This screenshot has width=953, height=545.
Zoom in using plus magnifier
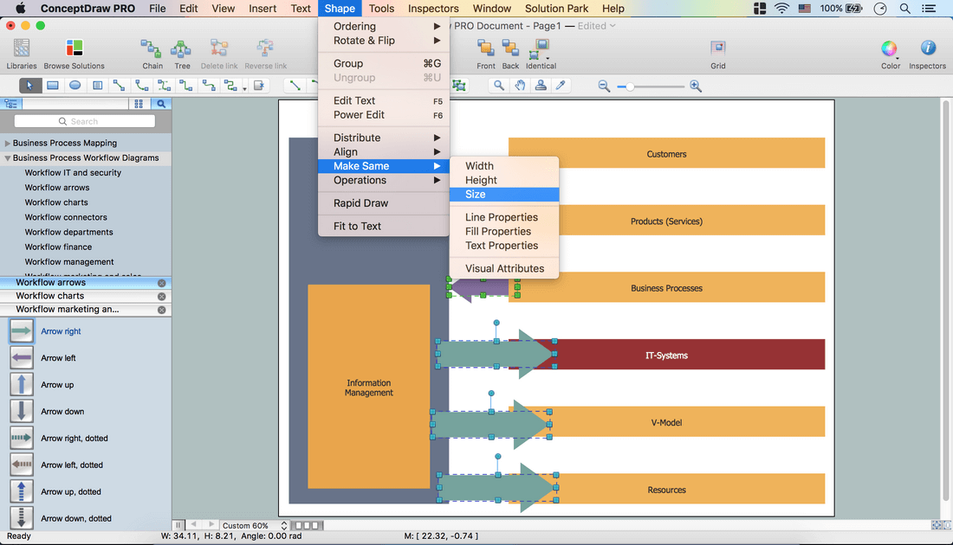[x=696, y=87]
